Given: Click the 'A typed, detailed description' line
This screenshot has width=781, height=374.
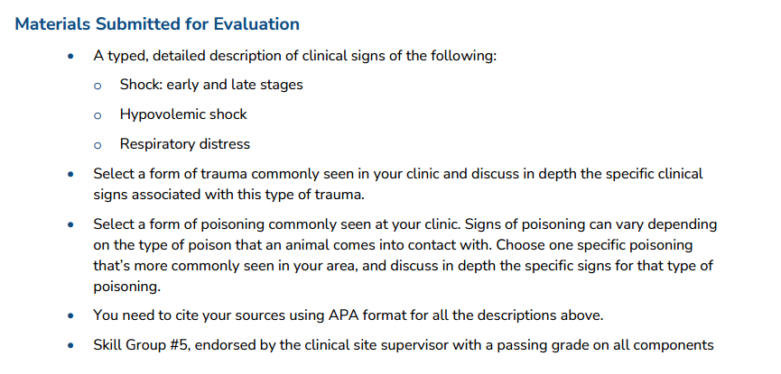Looking at the screenshot, I should [295, 56].
